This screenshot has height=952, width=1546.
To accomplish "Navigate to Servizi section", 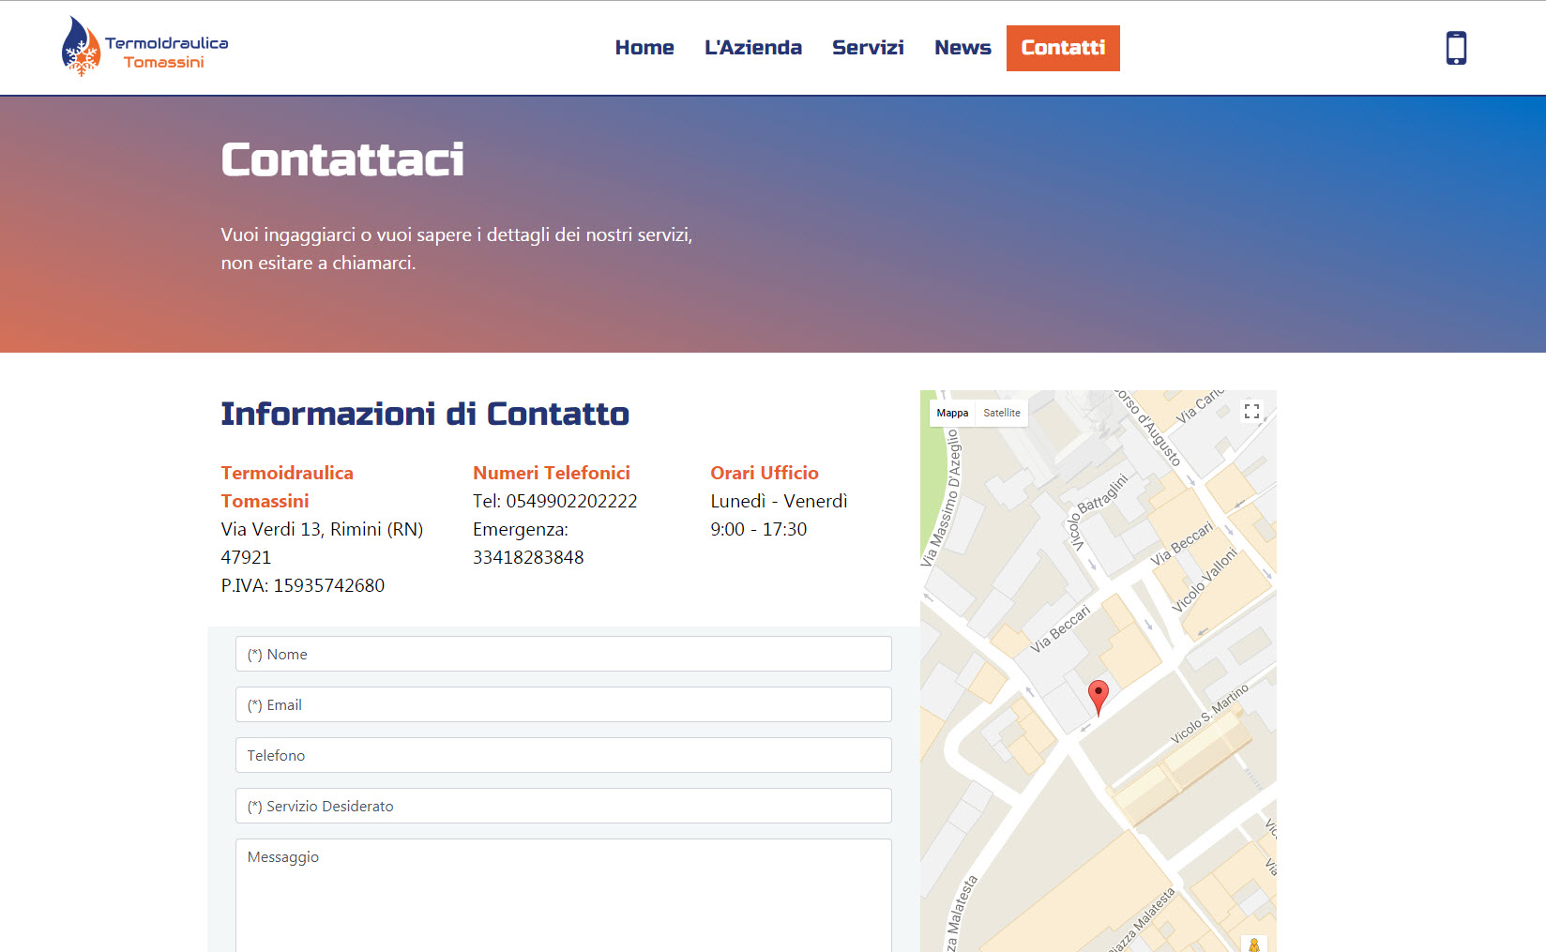I will 868,48.
